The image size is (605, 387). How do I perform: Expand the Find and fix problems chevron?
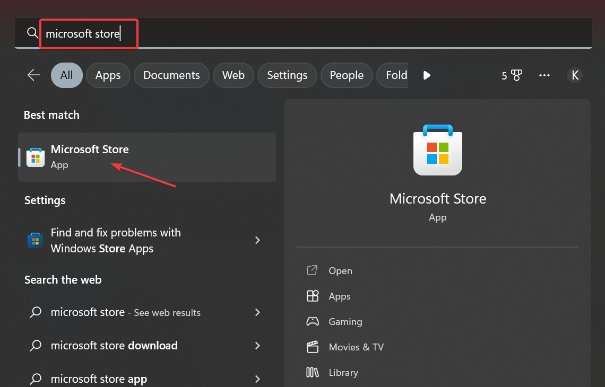pyautogui.click(x=257, y=240)
